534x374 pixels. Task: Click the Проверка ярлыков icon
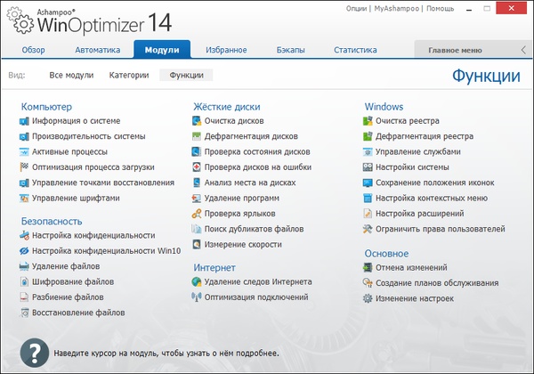[x=197, y=214]
